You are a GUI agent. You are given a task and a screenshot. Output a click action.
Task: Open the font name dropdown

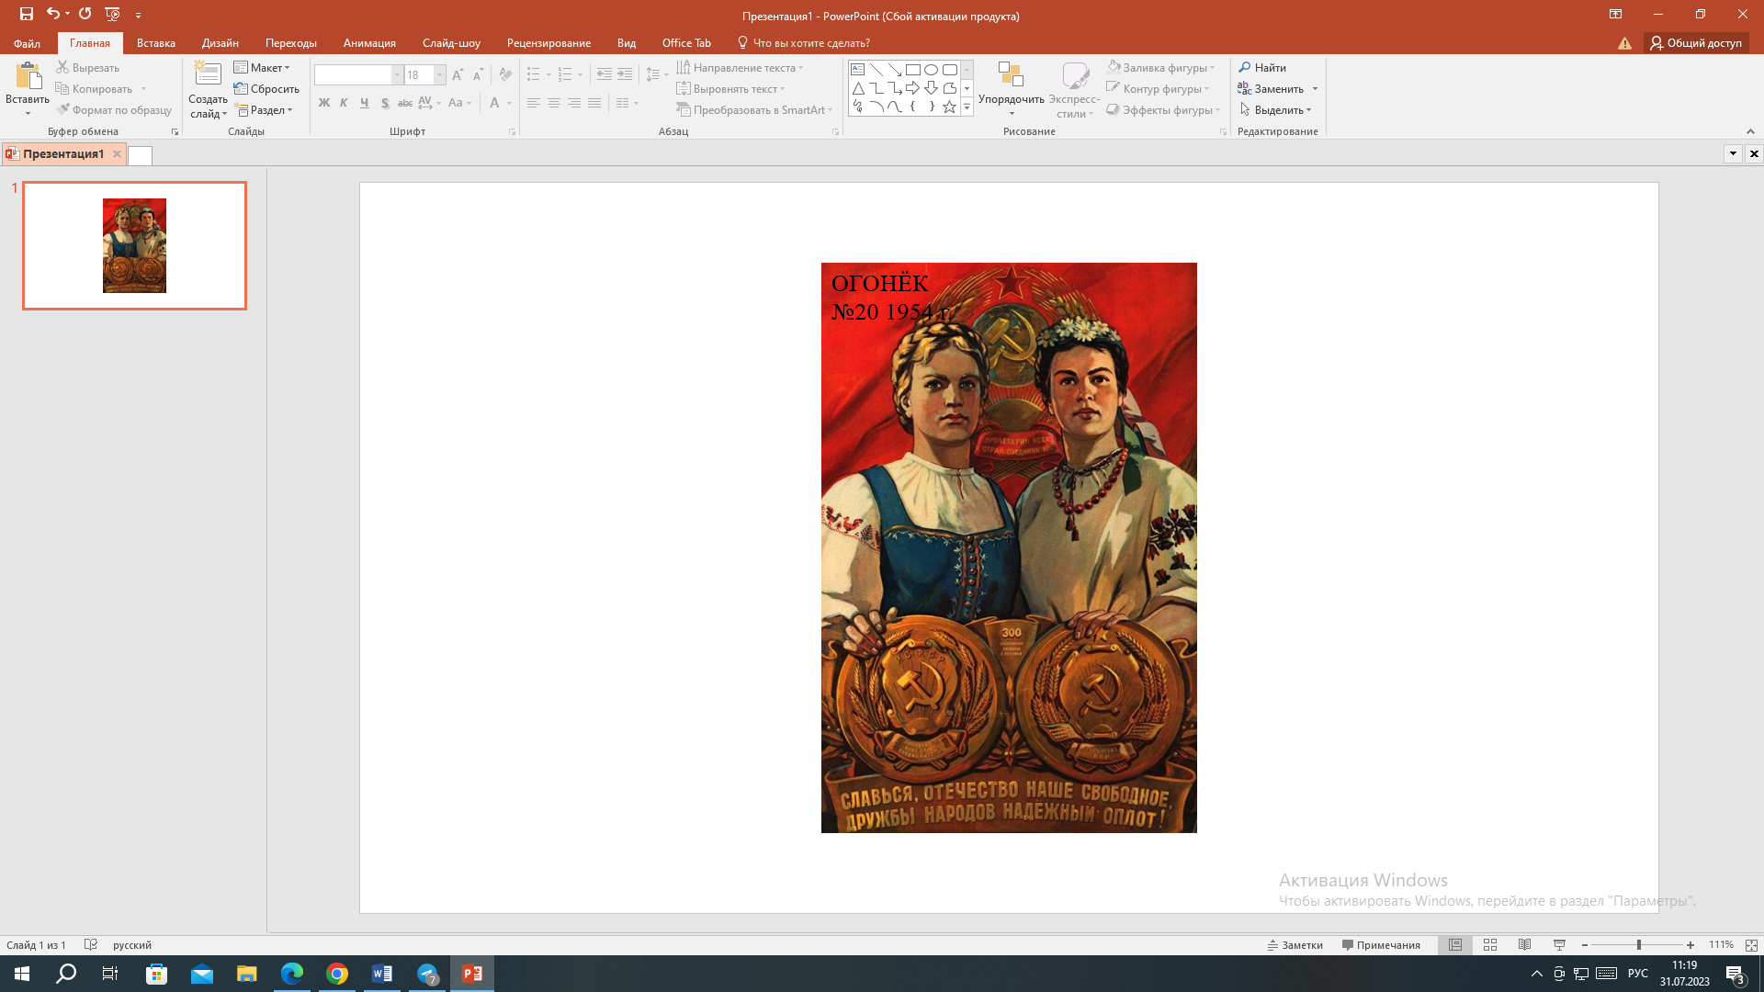click(397, 74)
